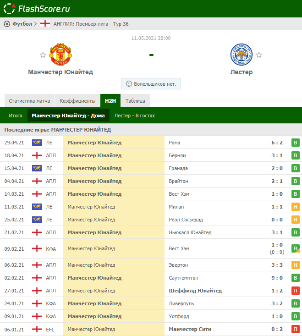
Task: Click the Leicester City crest
Action: [x=242, y=55]
